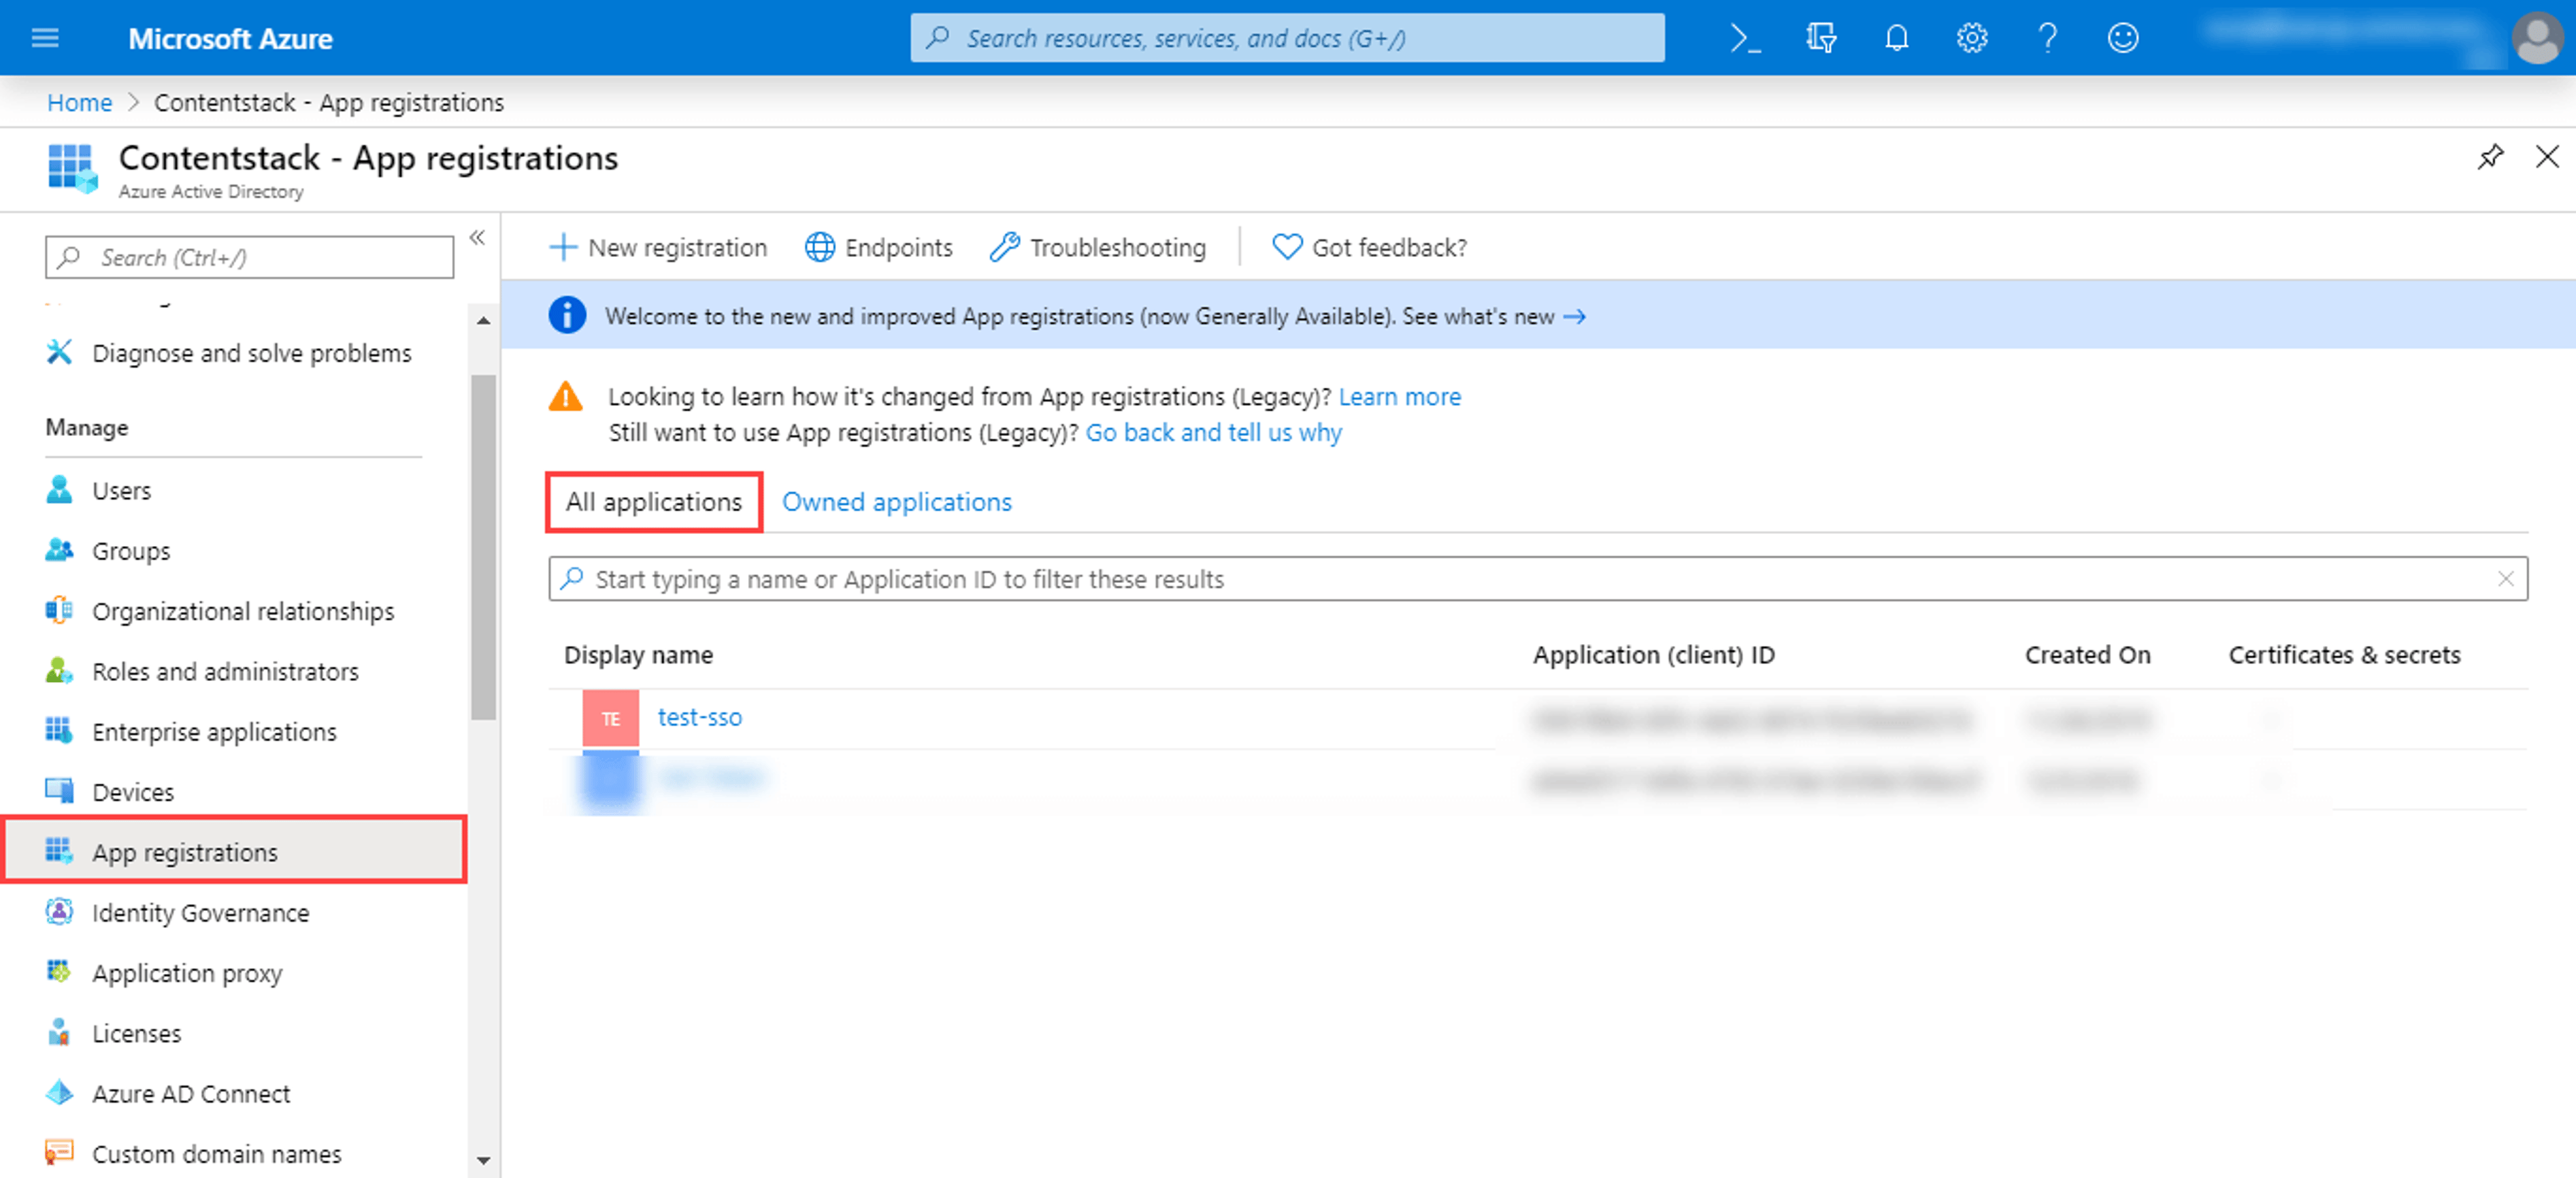The height and width of the screenshot is (1178, 2576).
Task: Click the sidebar scrollbar up arrow
Action: 483,321
